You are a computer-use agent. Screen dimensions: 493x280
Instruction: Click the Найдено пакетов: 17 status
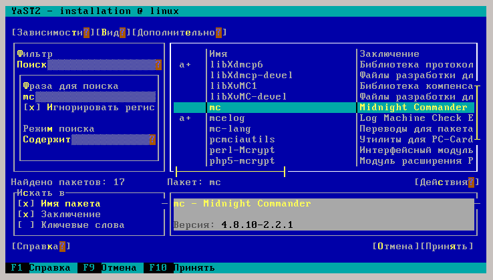pos(68,182)
